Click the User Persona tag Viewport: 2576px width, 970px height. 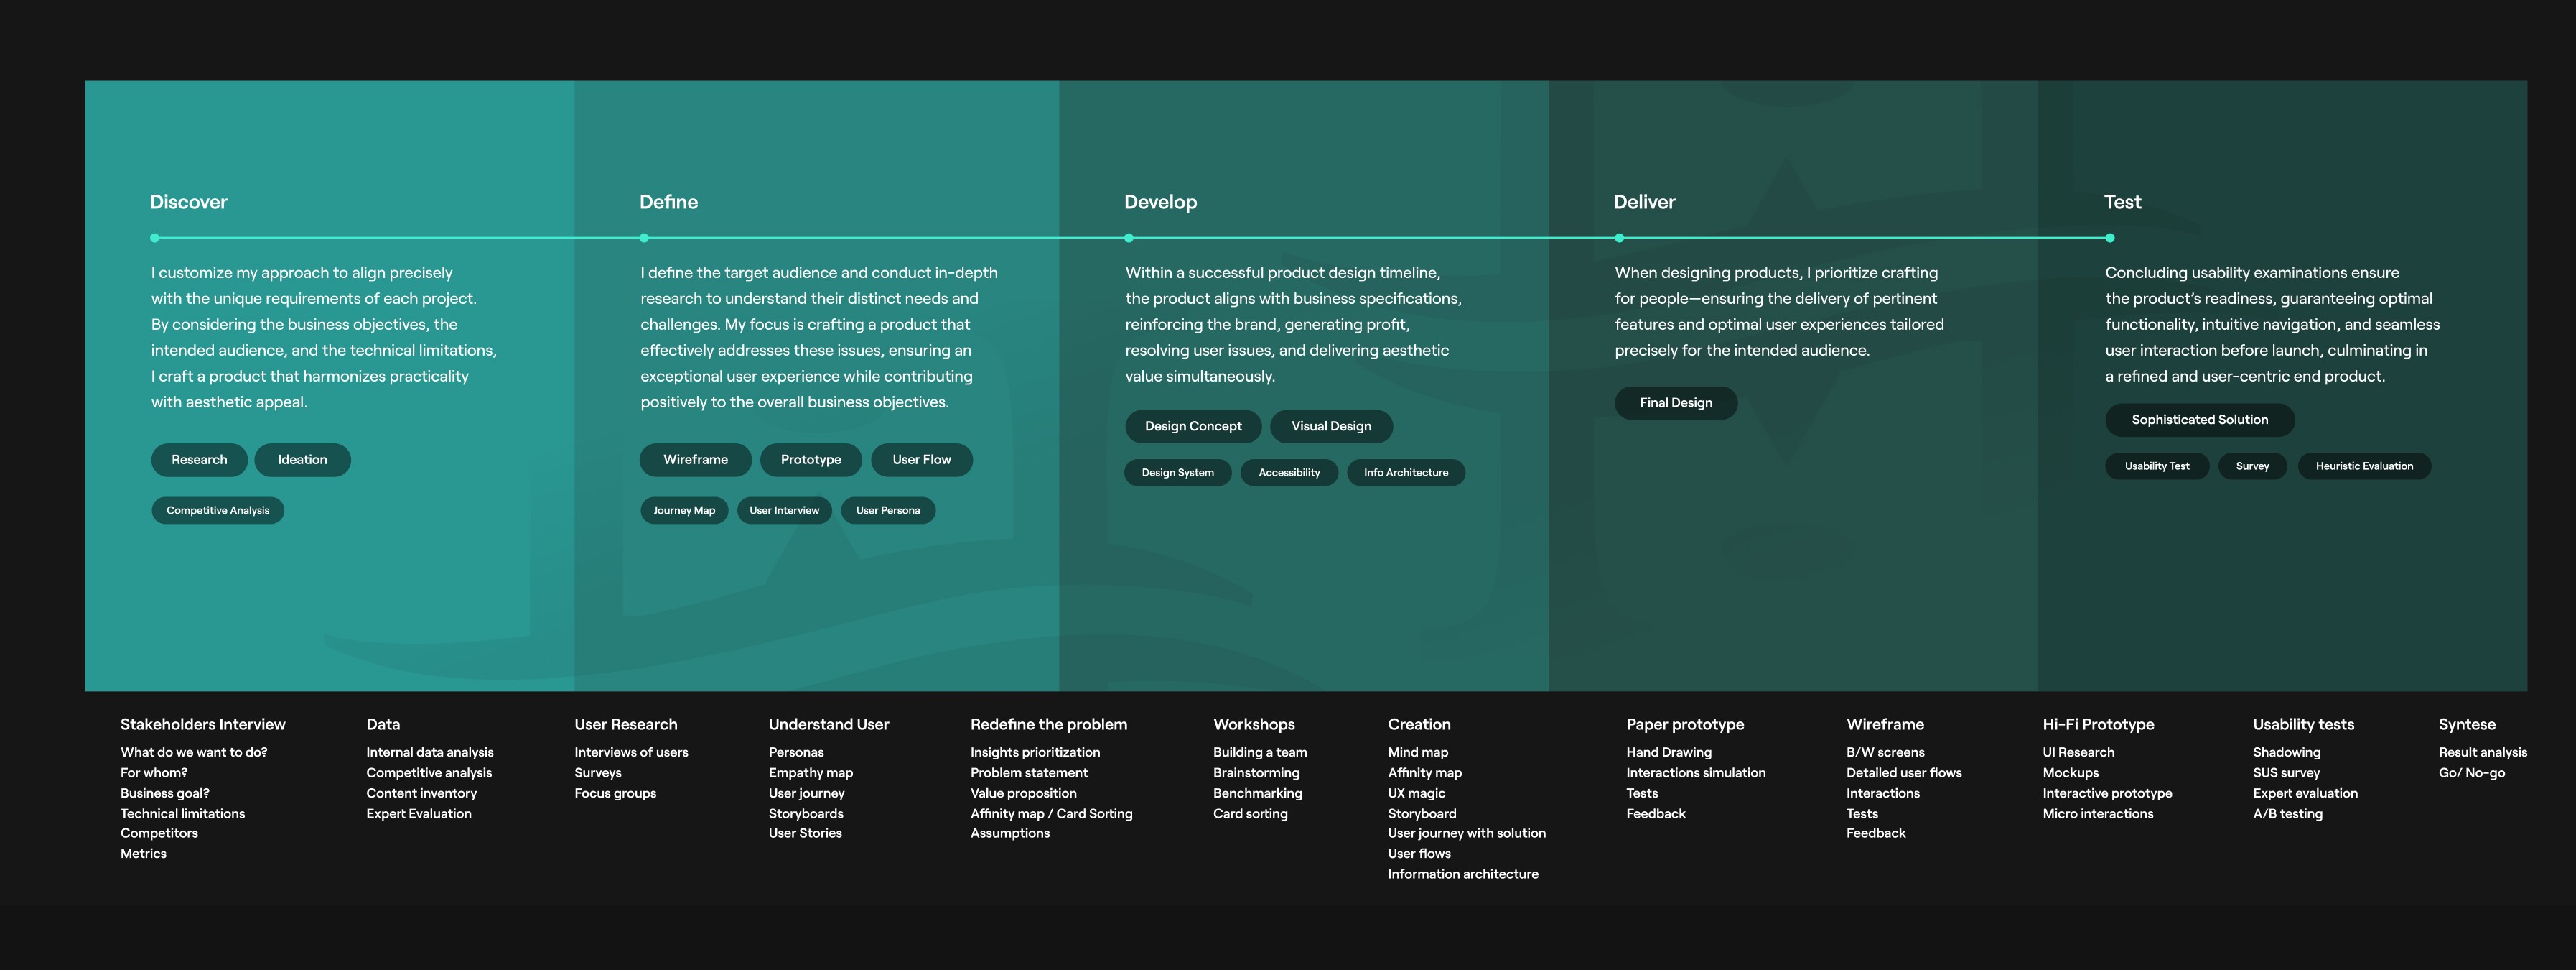tap(887, 511)
